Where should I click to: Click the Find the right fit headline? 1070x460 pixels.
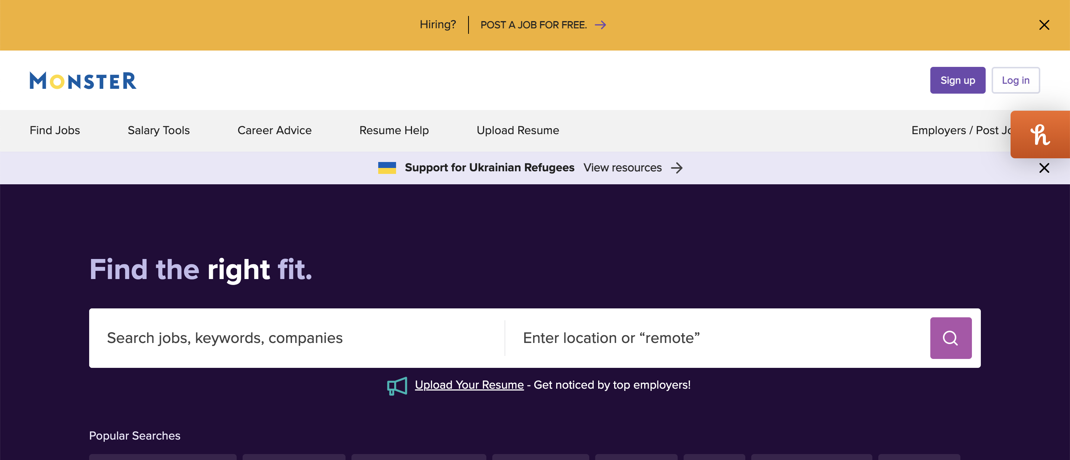click(201, 270)
